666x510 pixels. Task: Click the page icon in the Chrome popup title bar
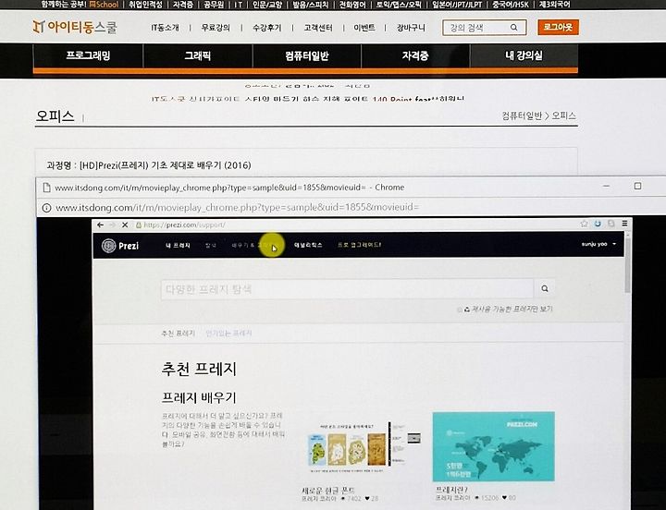(46, 188)
